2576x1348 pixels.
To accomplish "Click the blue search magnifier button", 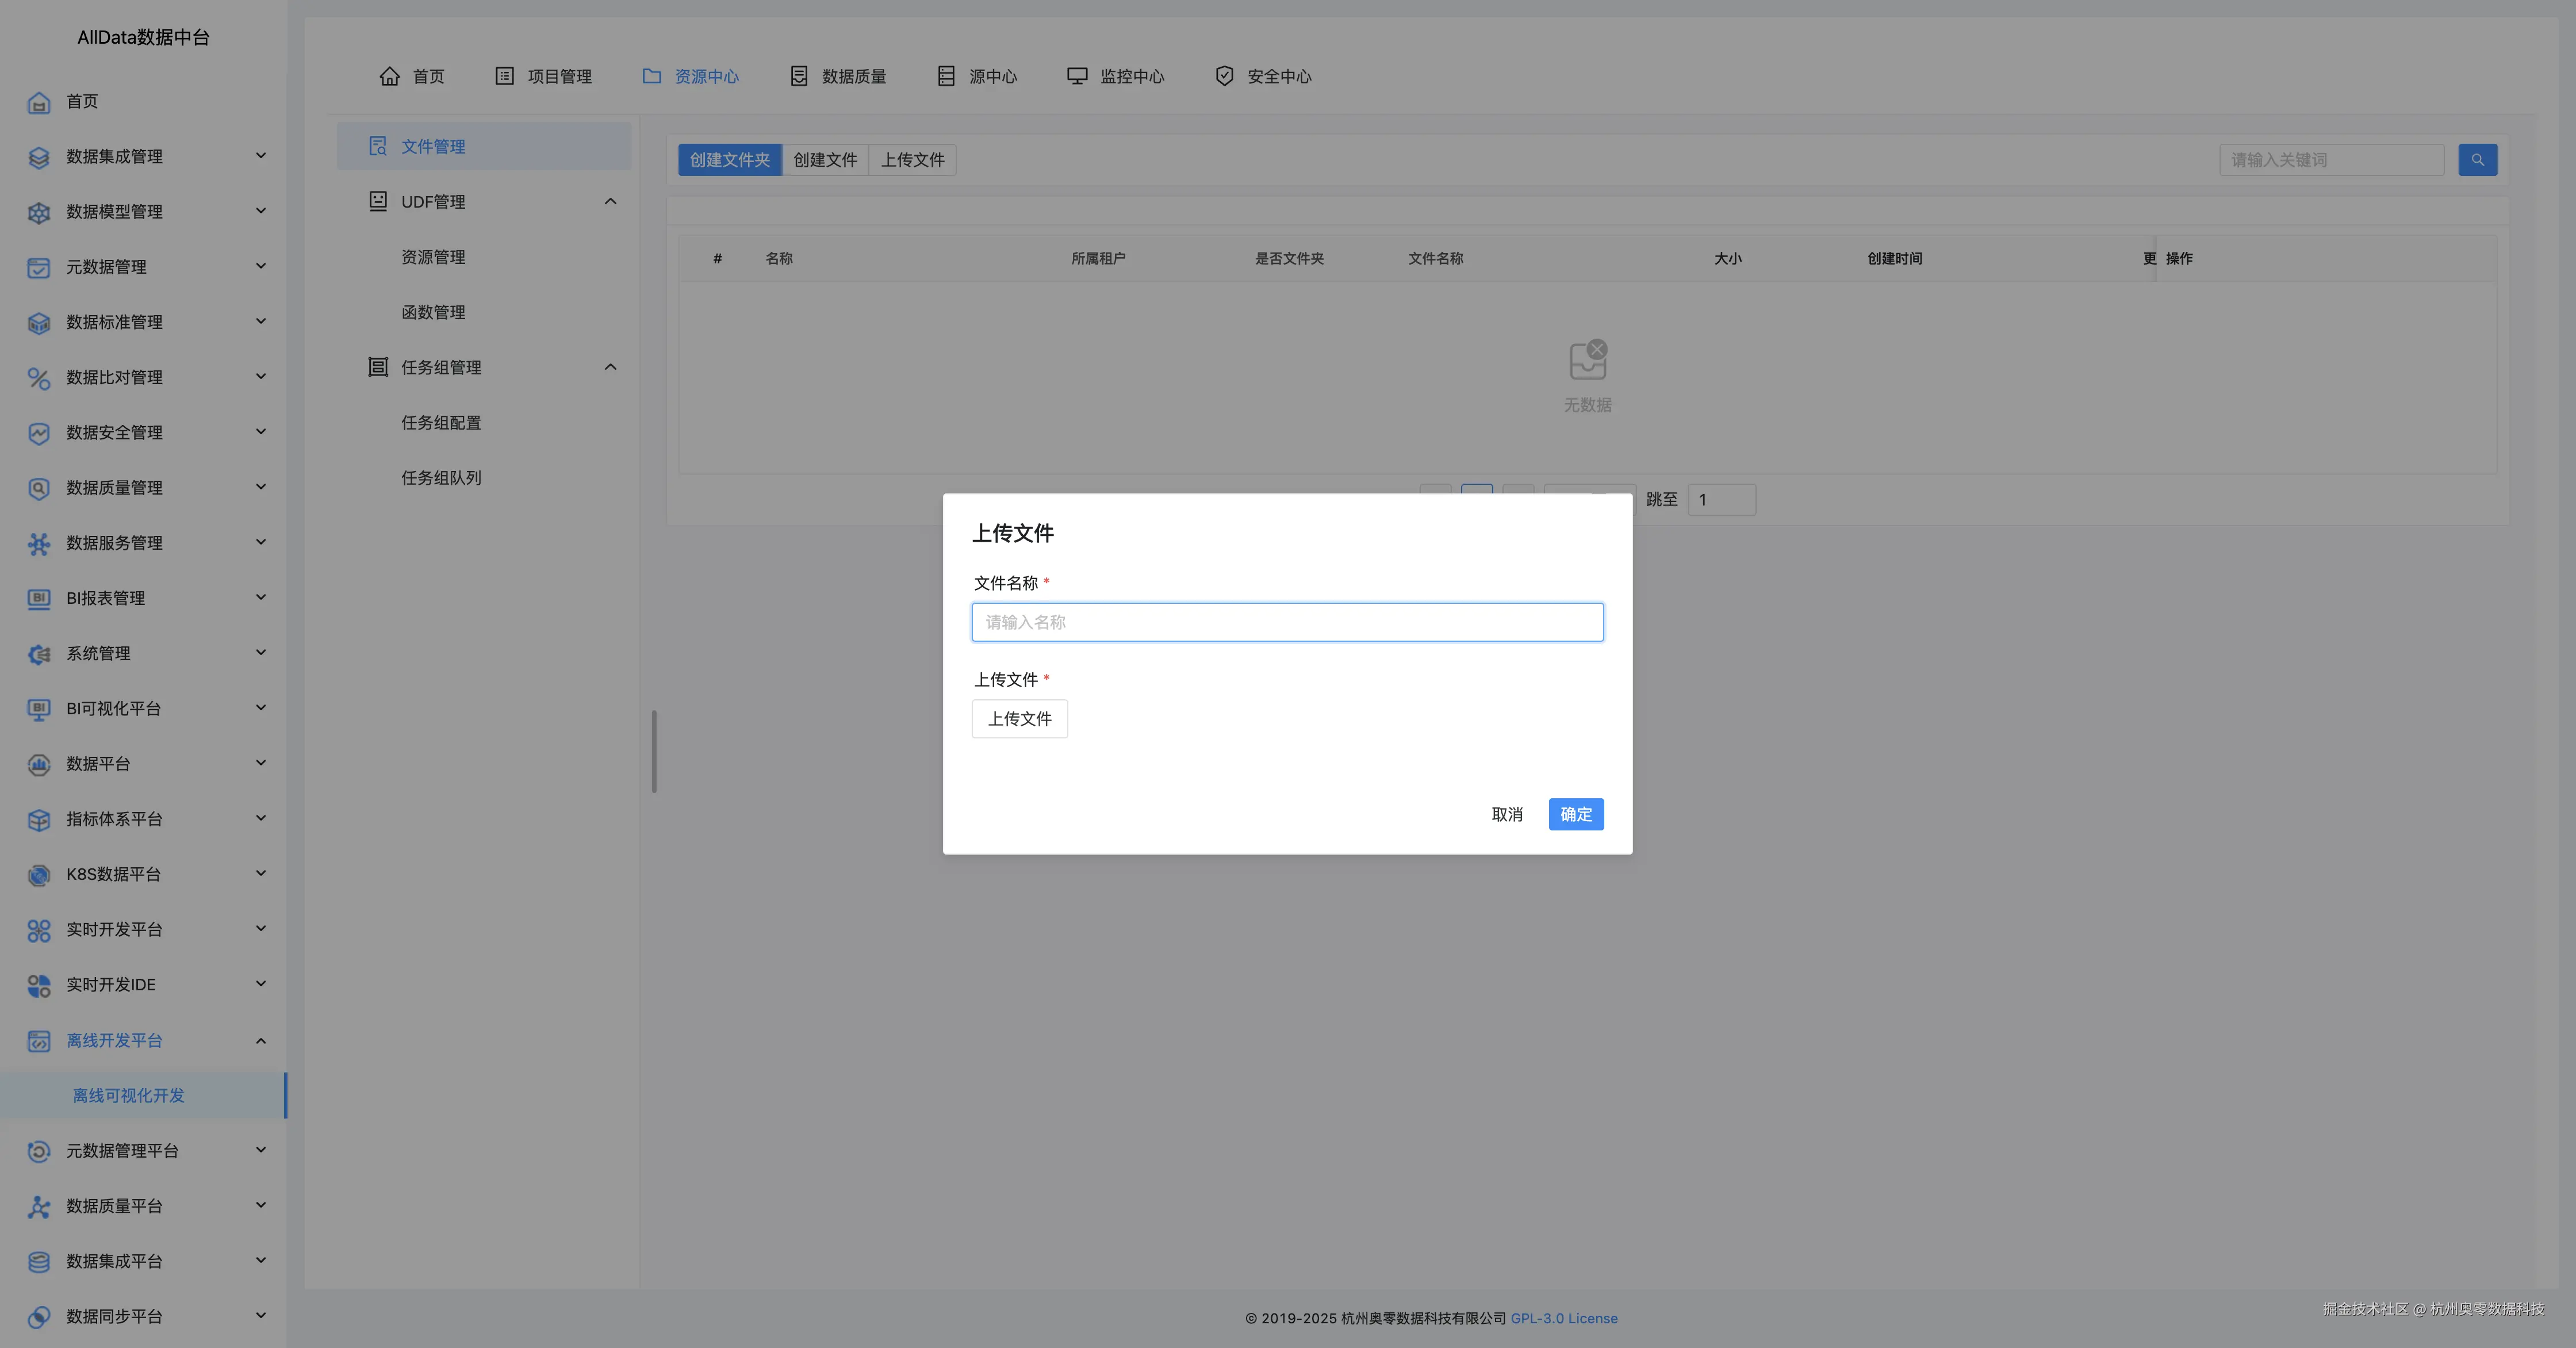I will pyautogui.click(x=2477, y=160).
